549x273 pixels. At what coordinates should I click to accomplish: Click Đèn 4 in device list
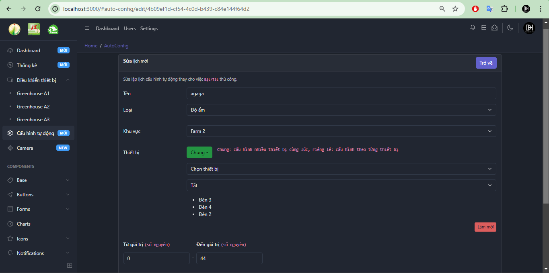tap(205, 207)
